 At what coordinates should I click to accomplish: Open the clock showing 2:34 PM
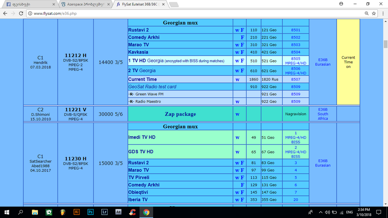(x=364, y=212)
